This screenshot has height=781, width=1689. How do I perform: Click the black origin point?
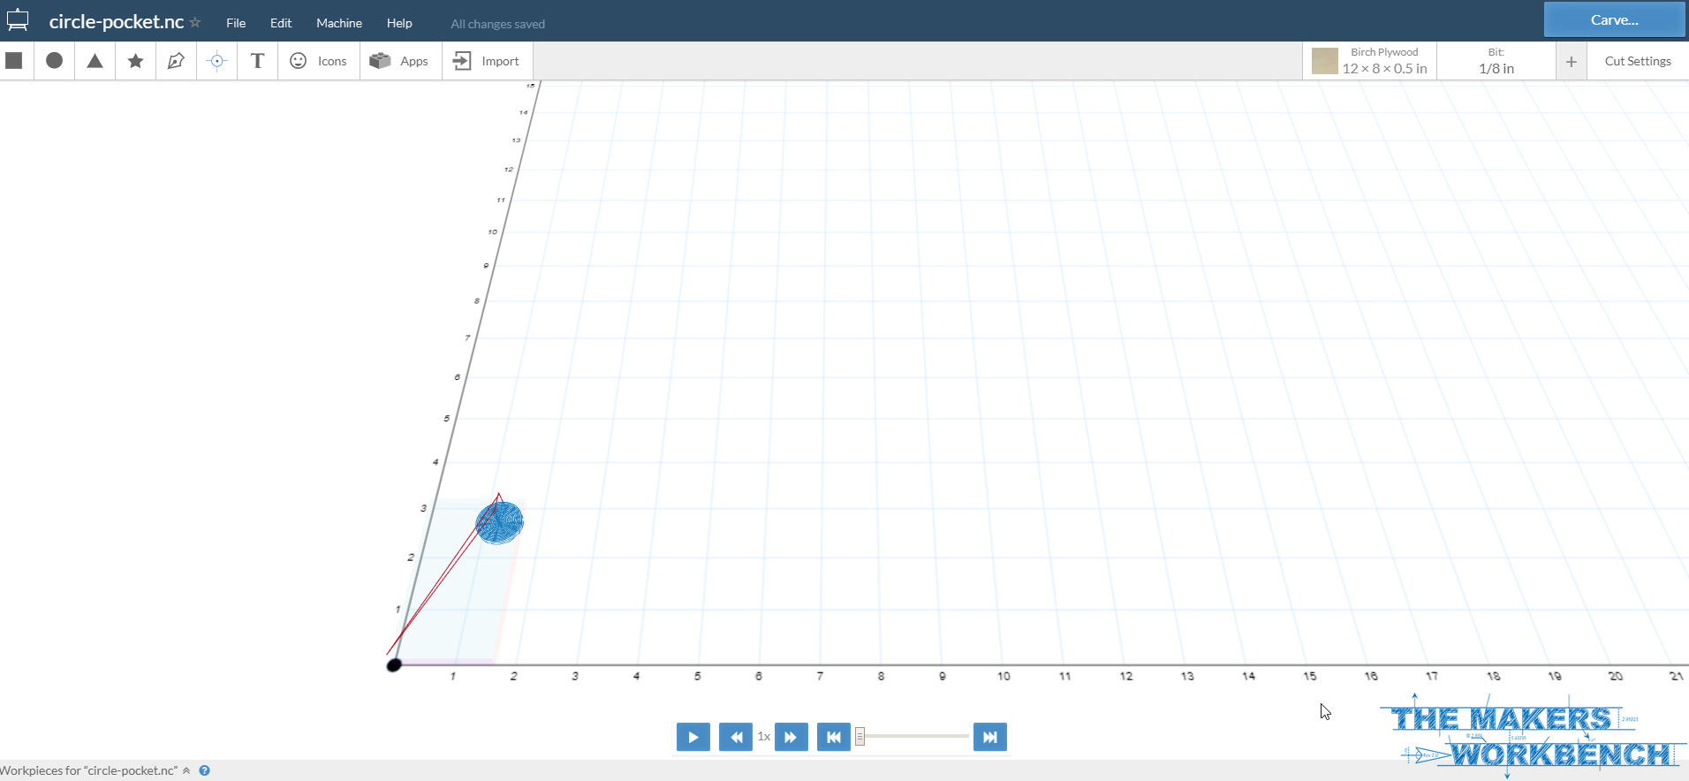394,664
